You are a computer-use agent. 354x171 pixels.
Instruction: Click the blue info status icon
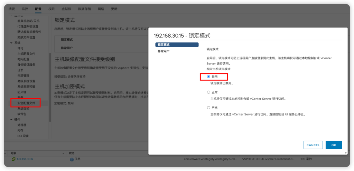72,159
